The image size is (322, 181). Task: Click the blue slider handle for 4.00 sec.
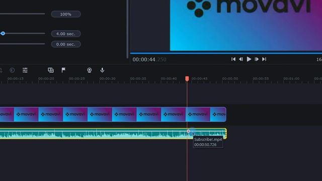[3, 34]
